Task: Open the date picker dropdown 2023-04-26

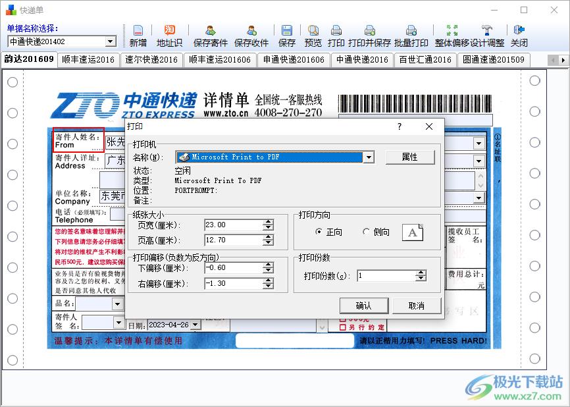Action: click(195, 325)
